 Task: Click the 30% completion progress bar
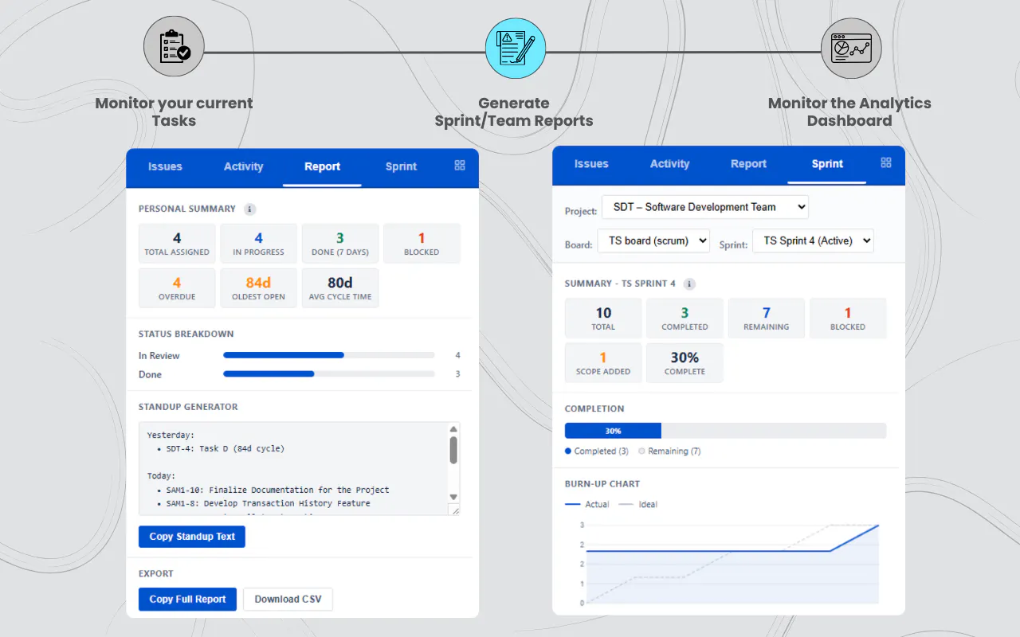point(725,431)
